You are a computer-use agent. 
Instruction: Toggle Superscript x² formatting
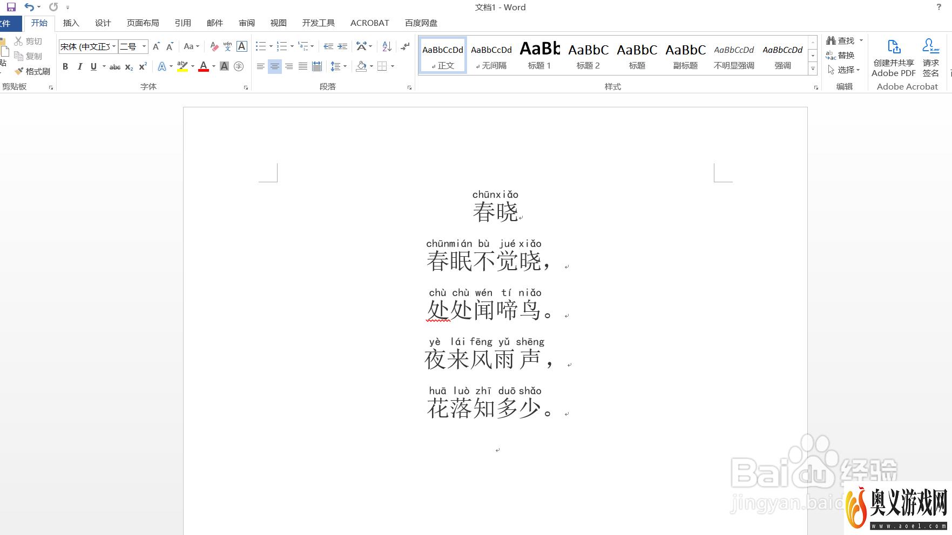(x=143, y=66)
